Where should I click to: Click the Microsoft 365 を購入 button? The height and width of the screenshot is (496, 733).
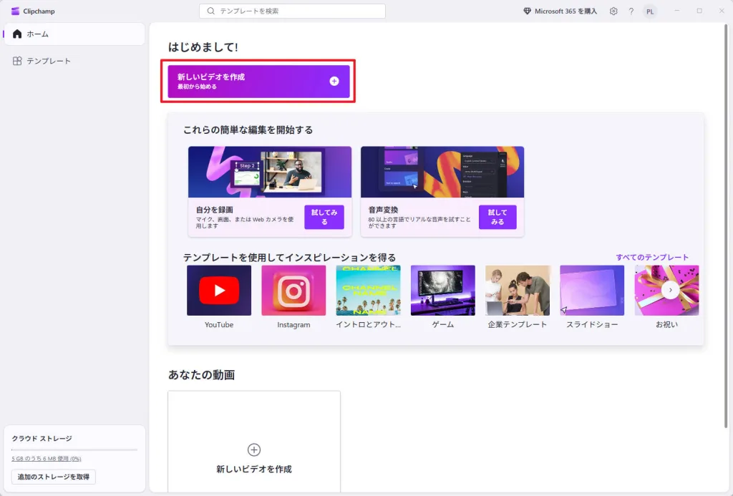560,11
